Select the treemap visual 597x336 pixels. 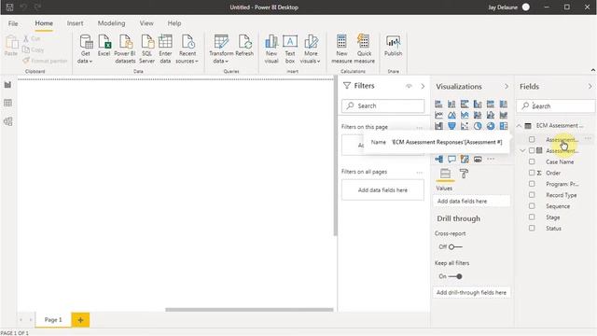pos(504,126)
